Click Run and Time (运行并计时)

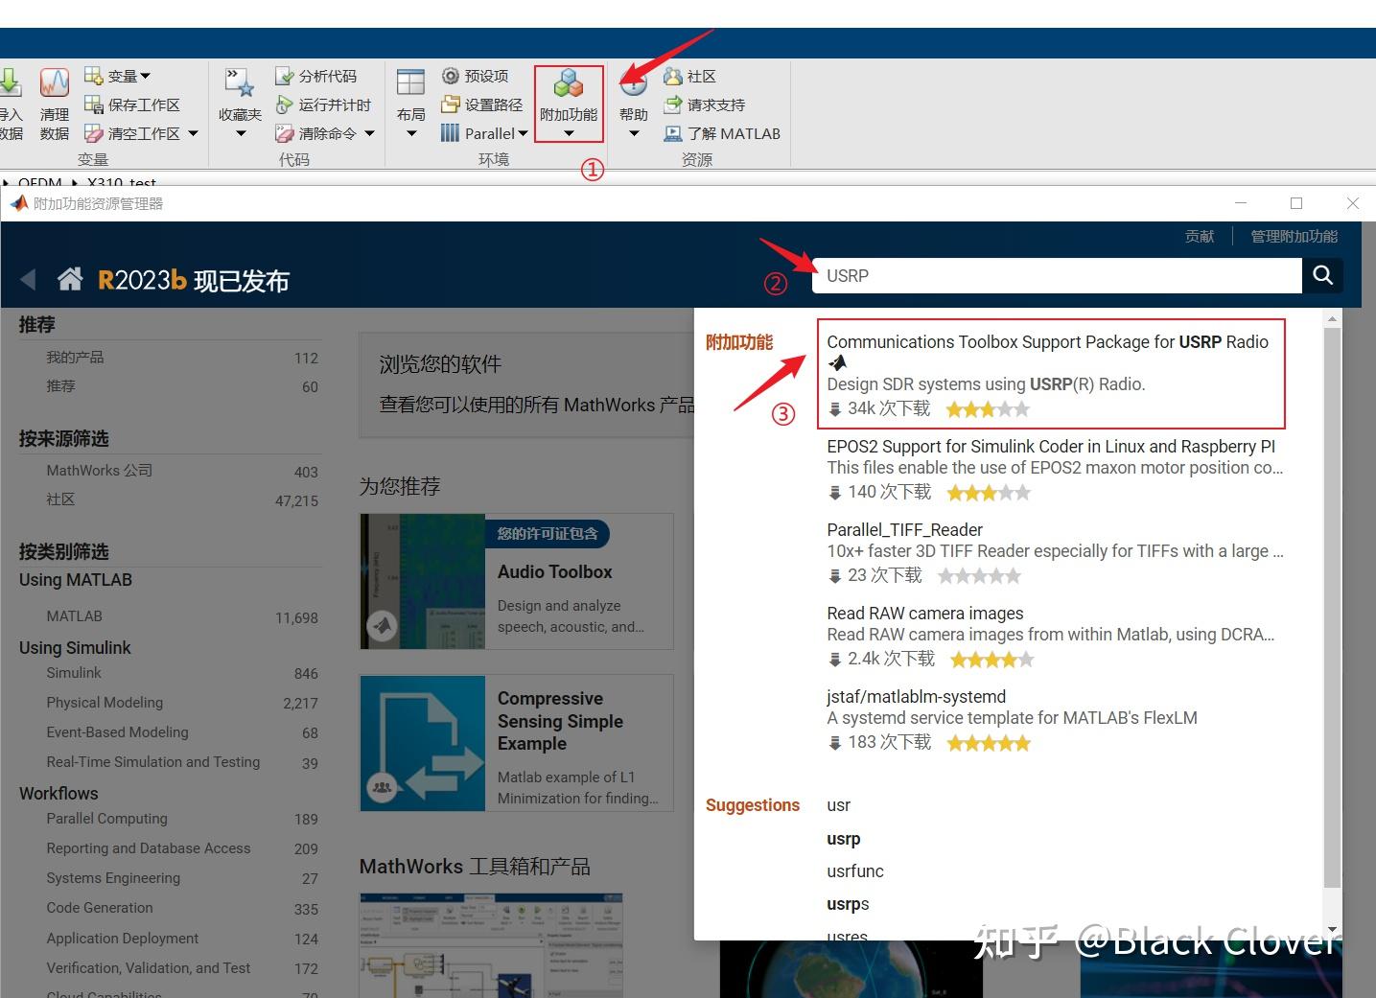(x=323, y=104)
